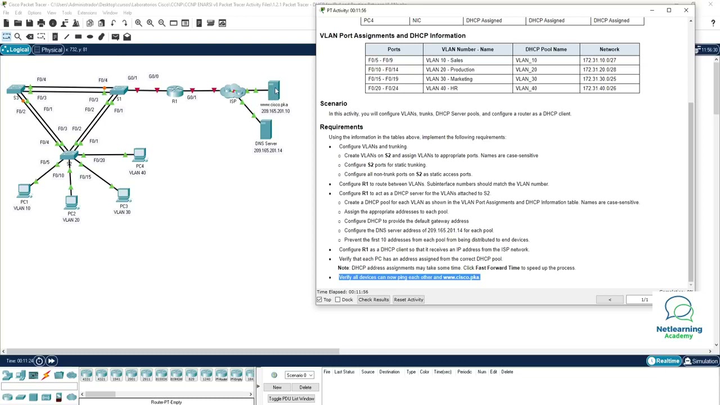720x405 pixels.
Task: Select the Connections lightning bolt category
Action: (x=46, y=375)
